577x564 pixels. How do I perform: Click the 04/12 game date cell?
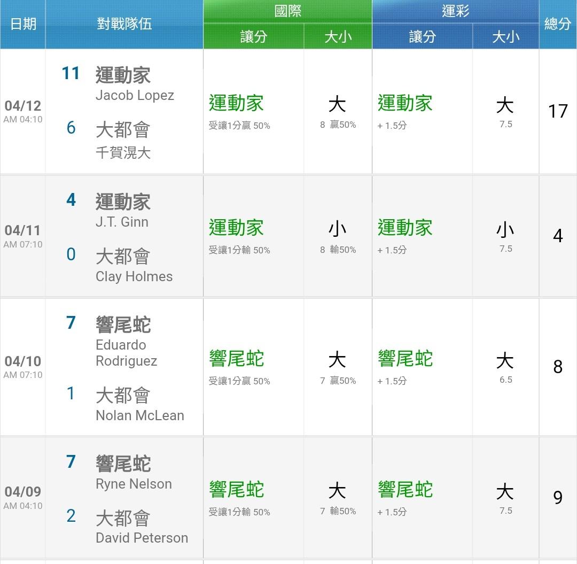(x=22, y=111)
